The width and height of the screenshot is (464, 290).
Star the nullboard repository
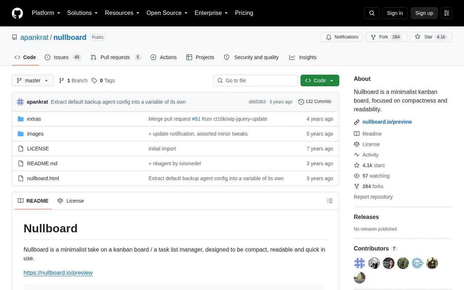click(x=431, y=37)
